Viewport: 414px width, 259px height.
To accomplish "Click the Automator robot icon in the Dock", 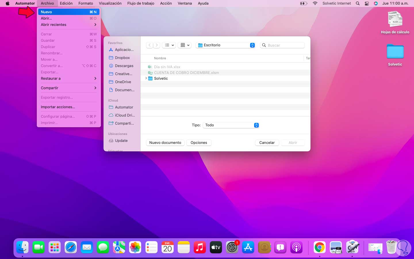I will [352, 247].
